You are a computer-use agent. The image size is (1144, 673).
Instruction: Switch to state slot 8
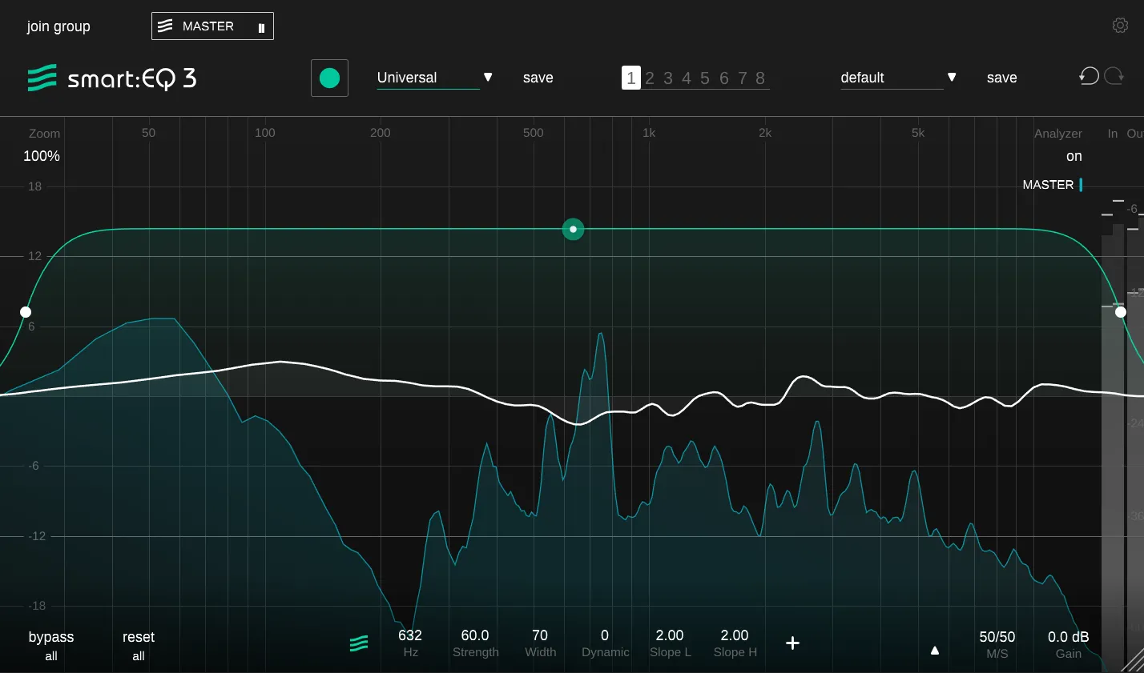pos(760,78)
